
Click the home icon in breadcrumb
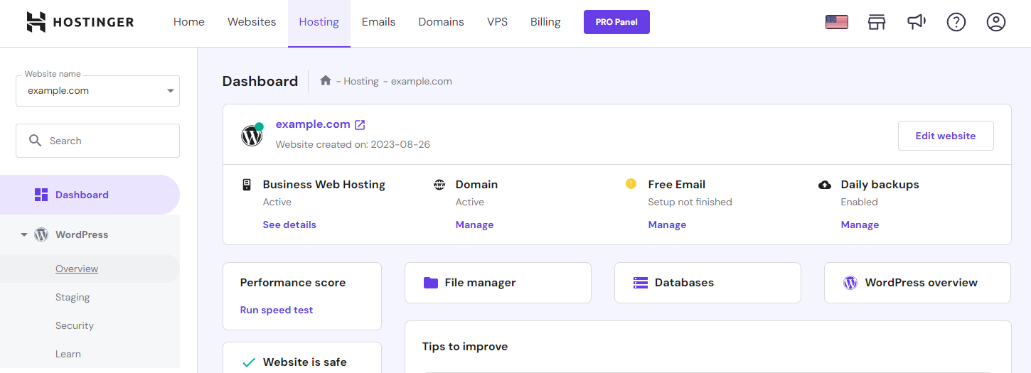point(326,81)
